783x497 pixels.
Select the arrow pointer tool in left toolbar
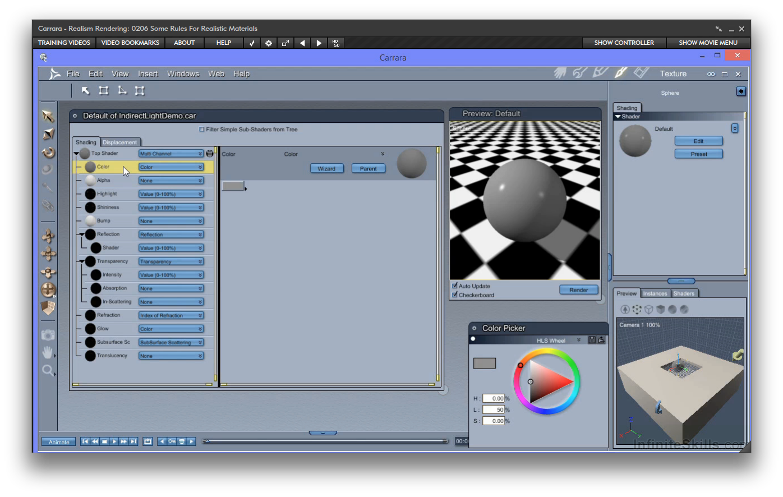[48, 116]
